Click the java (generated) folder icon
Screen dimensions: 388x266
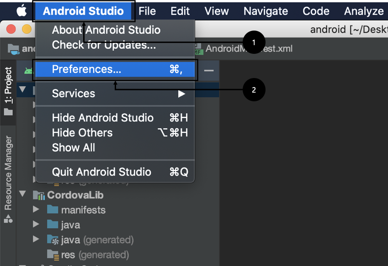click(53, 240)
